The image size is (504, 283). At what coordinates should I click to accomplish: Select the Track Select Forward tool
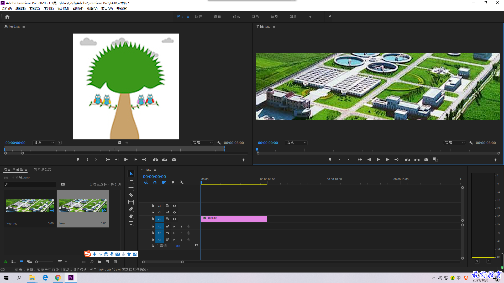[131, 181]
